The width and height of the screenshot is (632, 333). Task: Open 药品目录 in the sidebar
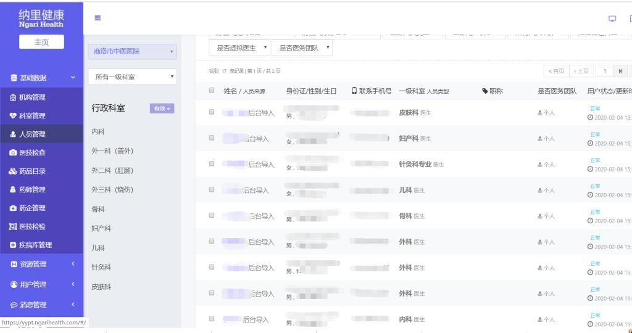click(32, 171)
